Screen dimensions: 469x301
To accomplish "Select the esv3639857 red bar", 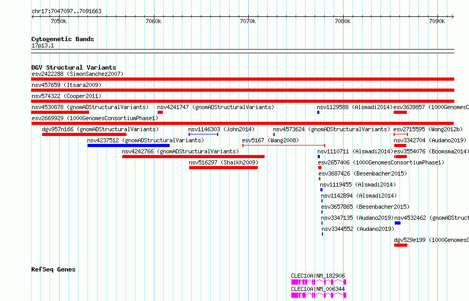I will [400, 112].
